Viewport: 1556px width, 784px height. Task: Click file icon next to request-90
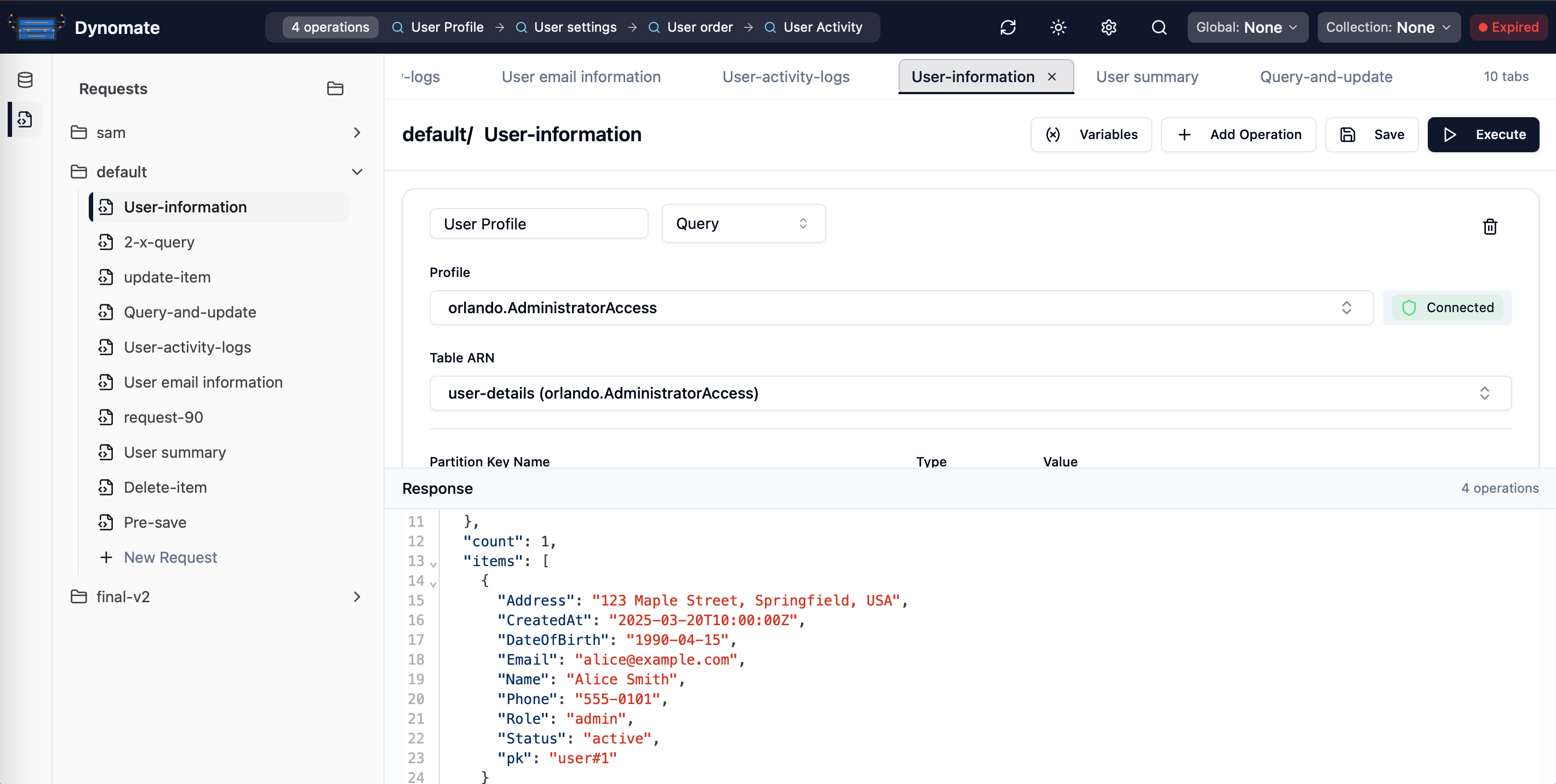click(x=106, y=417)
